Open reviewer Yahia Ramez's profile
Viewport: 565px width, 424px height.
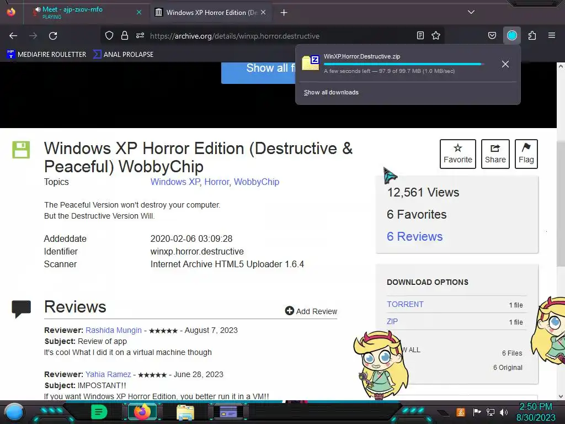(108, 374)
